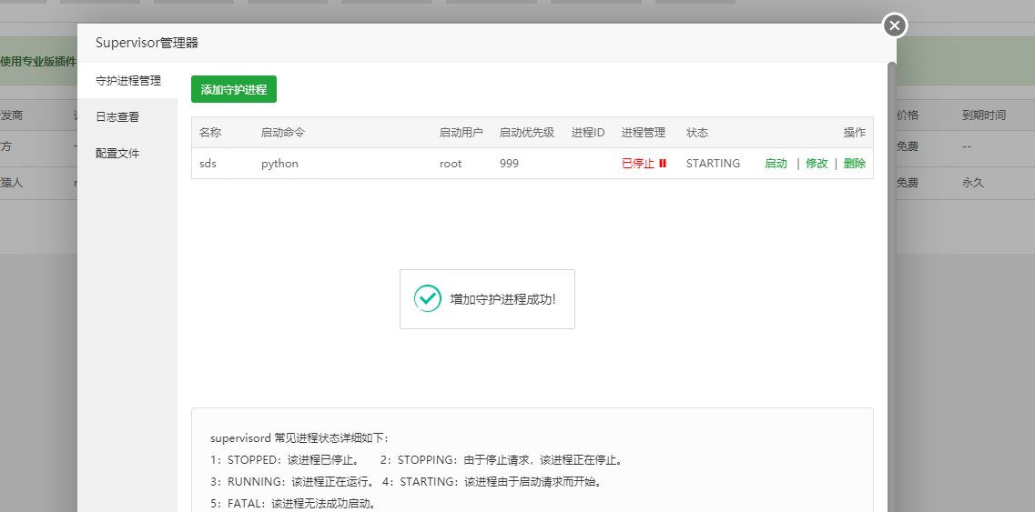Image resolution: width=1035 pixels, height=512 pixels.
Task: Click 修改 for the sds process
Action: pyautogui.click(x=817, y=164)
